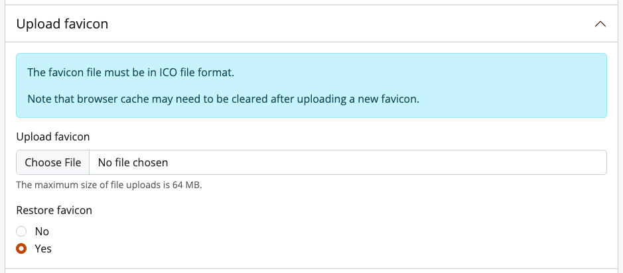Click the word 'favicon' in first notice line
623x273 pixels.
pyautogui.click(x=67, y=72)
